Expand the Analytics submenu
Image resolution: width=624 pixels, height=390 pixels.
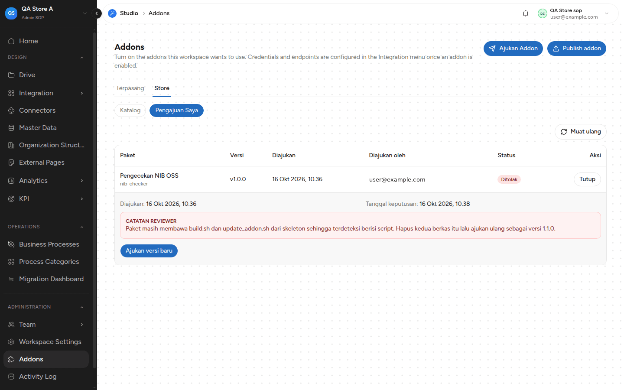(x=82, y=181)
